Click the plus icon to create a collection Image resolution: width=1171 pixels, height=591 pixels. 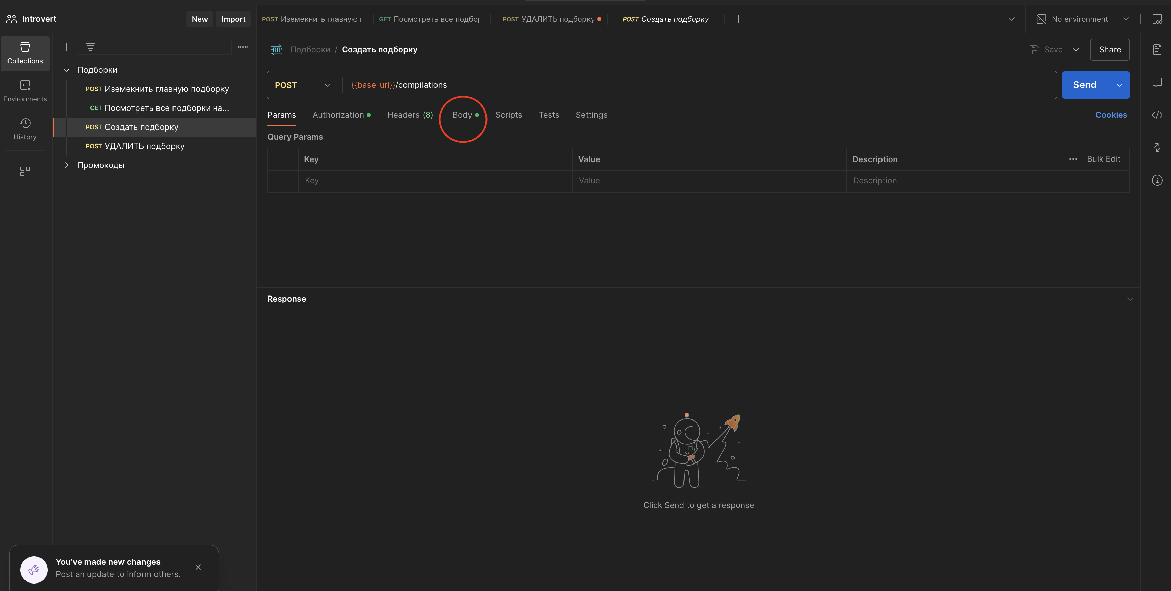coord(66,47)
